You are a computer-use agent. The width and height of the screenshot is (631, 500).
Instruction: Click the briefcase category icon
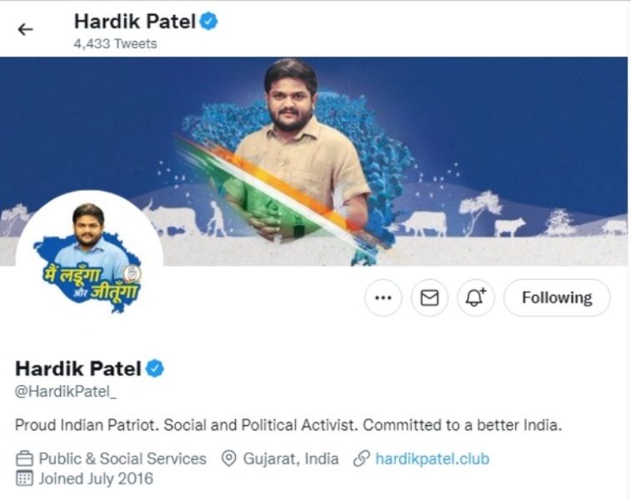click(x=24, y=458)
